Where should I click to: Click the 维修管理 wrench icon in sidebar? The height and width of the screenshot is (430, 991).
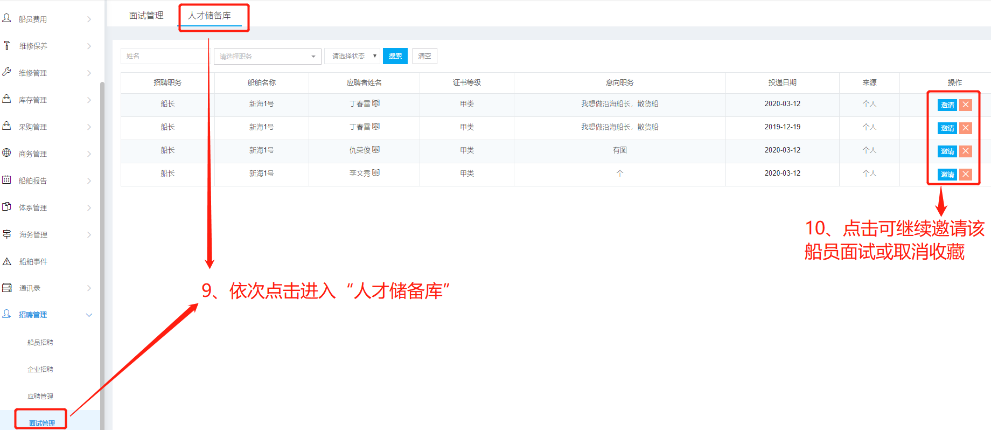click(6, 72)
